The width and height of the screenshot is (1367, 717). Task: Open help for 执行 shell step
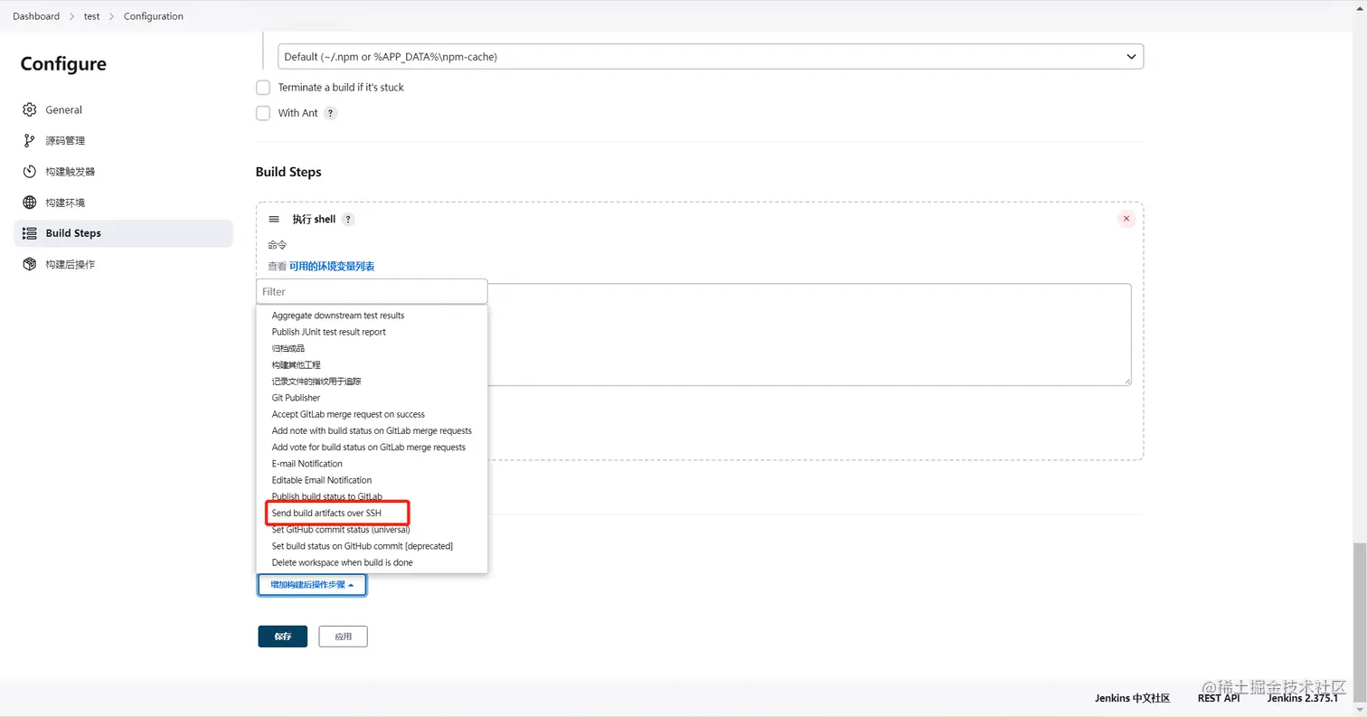[x=348, y=220]
